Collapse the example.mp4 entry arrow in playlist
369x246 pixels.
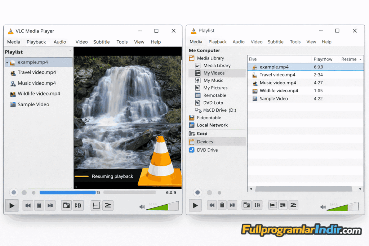click(x=8, y=62)
